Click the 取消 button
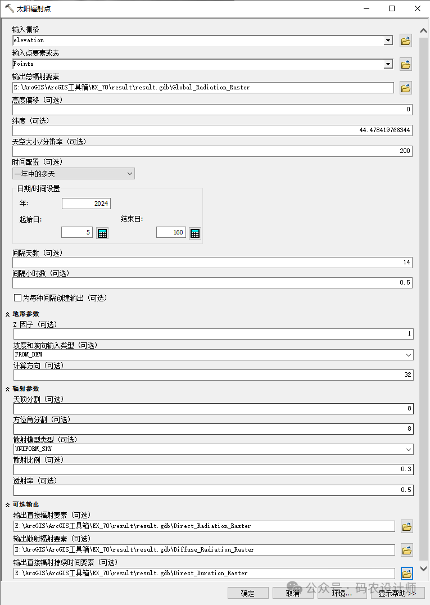 click(293, 593)
